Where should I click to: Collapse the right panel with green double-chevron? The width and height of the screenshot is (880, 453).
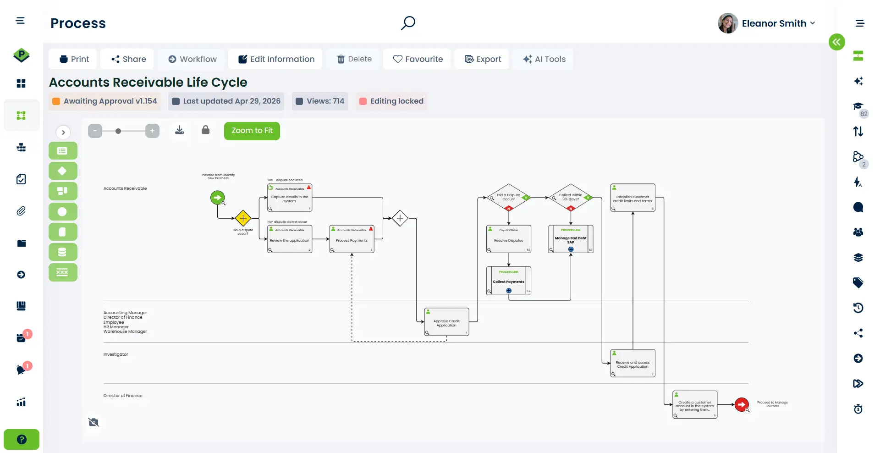836,42
